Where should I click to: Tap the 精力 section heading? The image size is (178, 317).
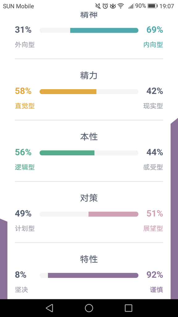click(89, 76)
